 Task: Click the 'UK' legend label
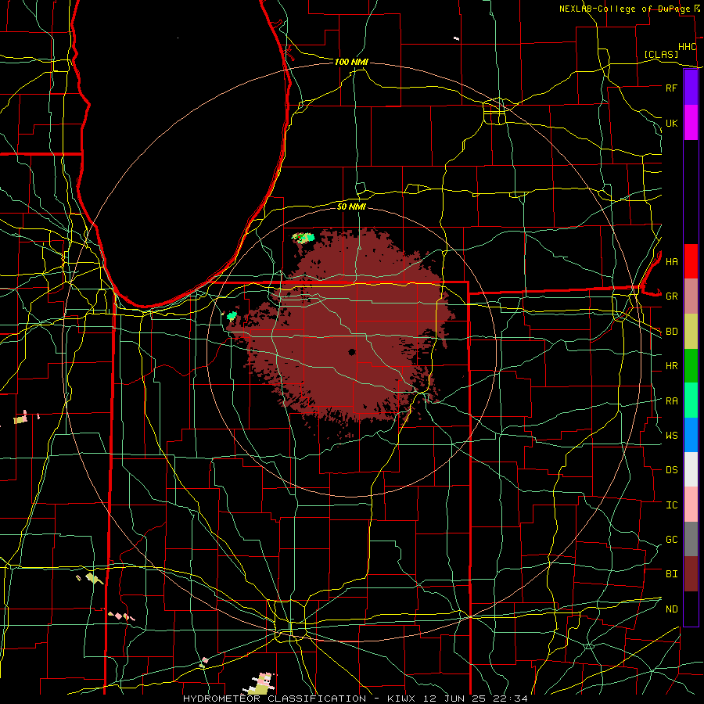pos(671,123)
